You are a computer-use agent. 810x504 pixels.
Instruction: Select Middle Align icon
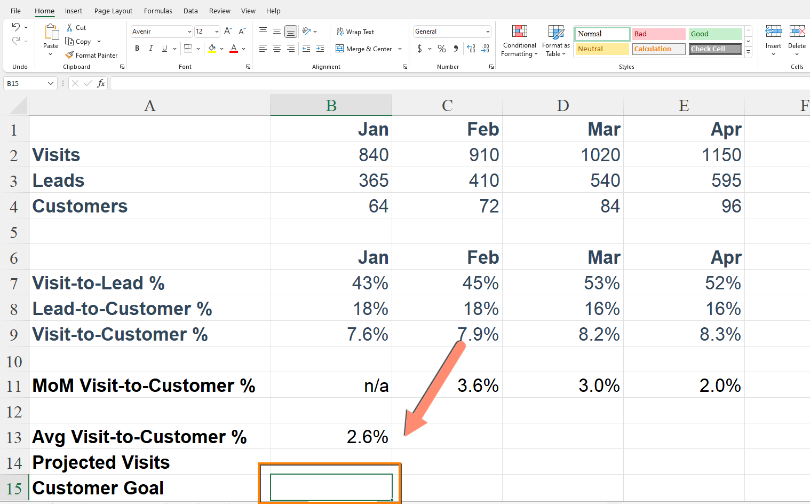click(277, 31)
